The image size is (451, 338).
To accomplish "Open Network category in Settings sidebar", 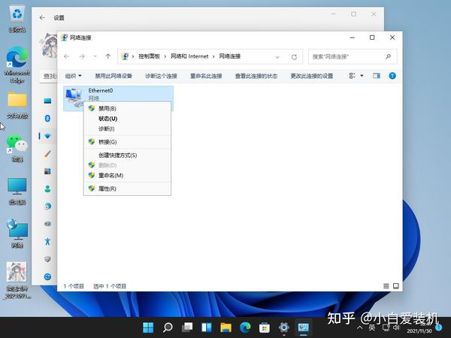I will pyautogui.click(x=48, y=136).
